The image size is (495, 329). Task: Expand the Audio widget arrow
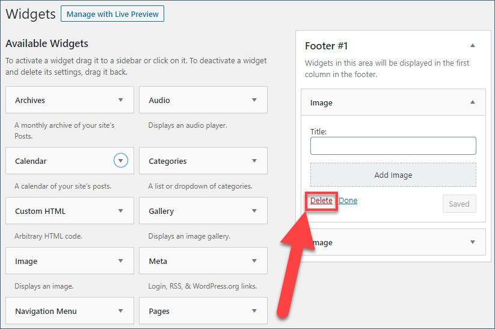(254, 100)
